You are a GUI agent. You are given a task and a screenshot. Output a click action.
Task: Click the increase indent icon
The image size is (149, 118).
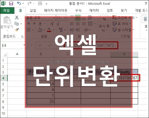pos(78,30)
